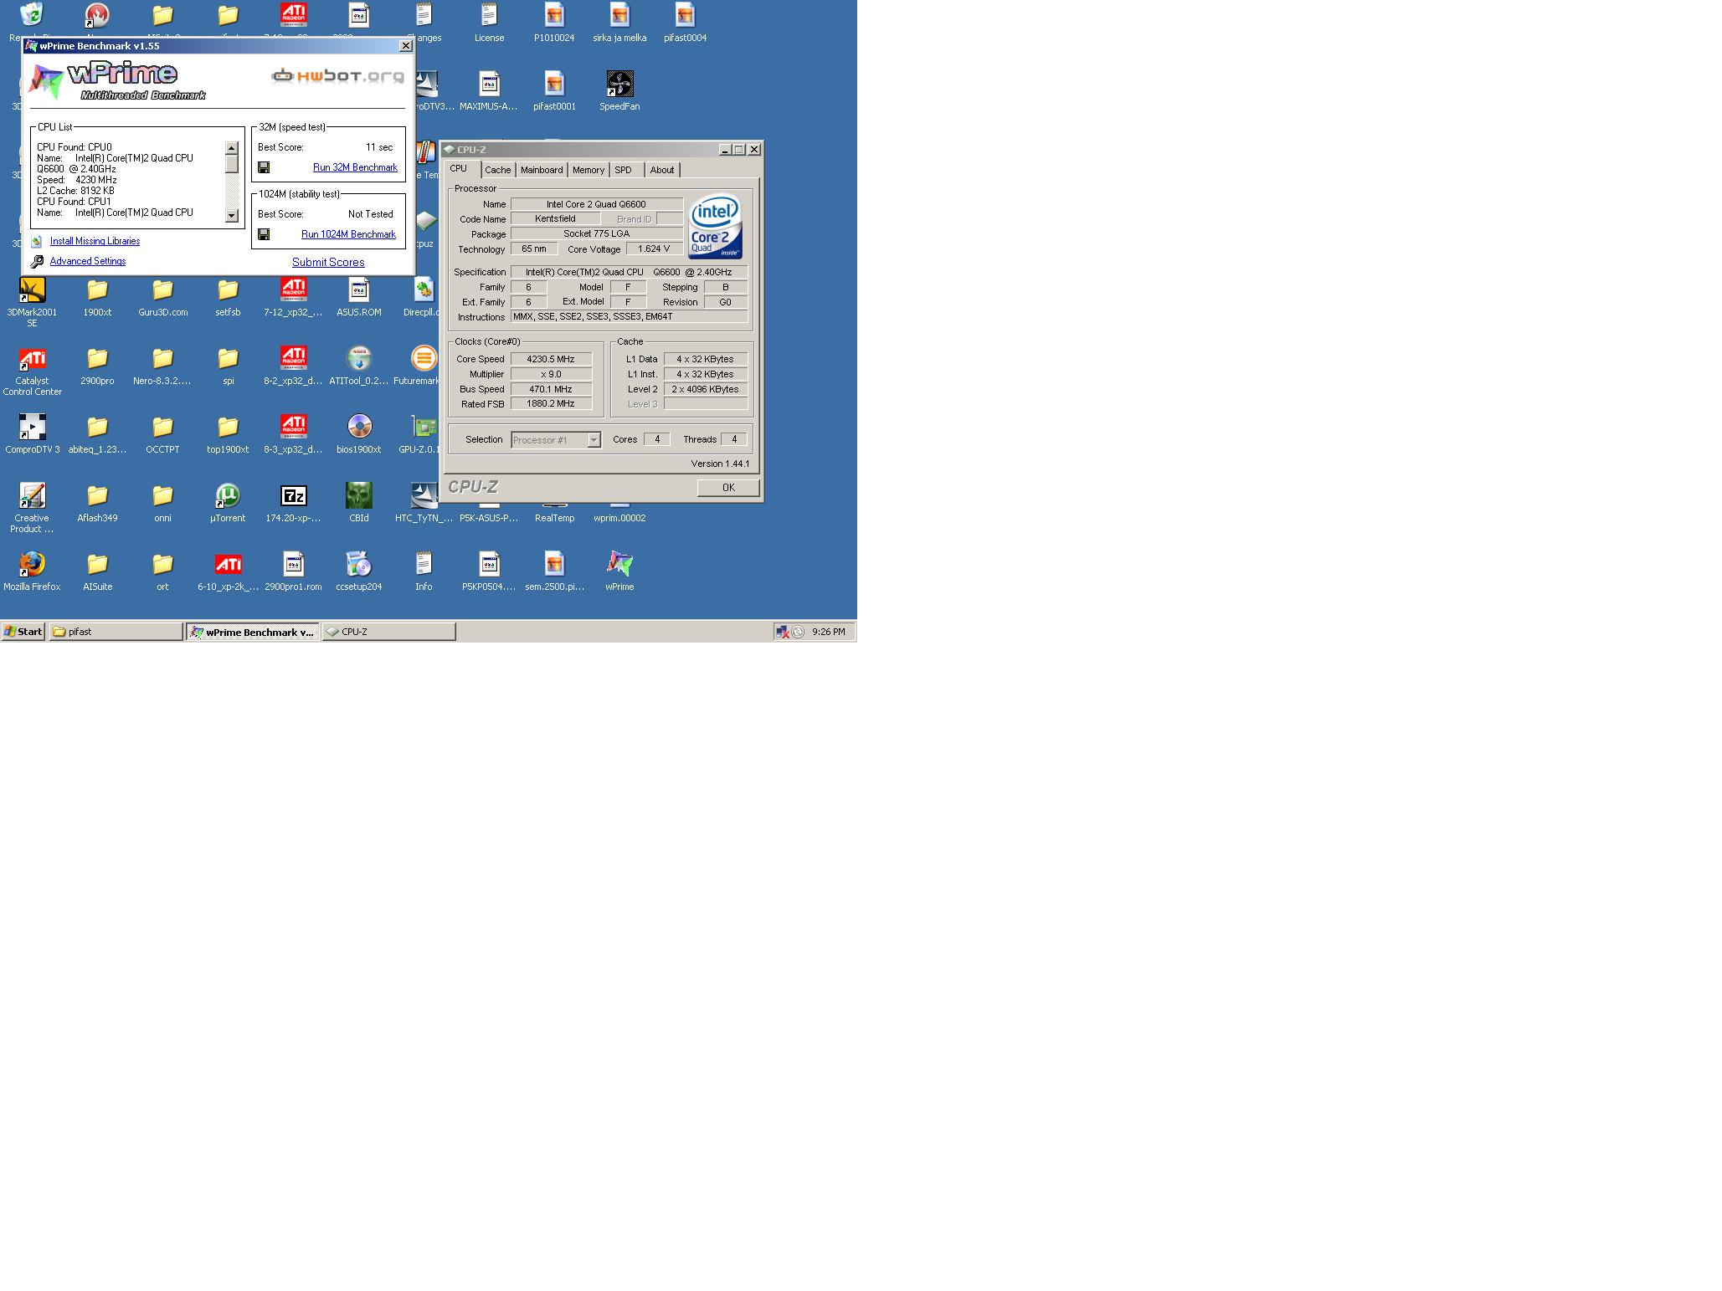The image size is (1722, 1291).
Task: Select the 7z 174.20-xp desktop icon
Action: point(293,503)
